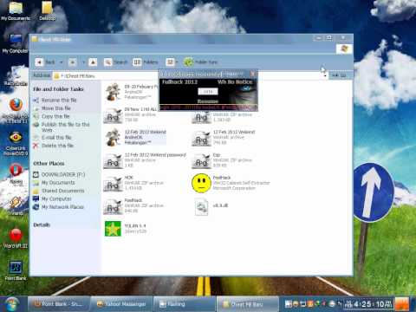The image size is (416, 312).
Task: Launch Mozilla Firefox from the desktop
Action: tap(16, 111)
